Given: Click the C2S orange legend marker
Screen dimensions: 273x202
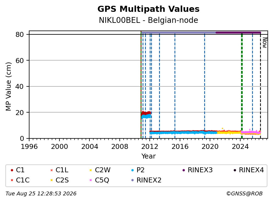Looking at the screenshot, I should pos(51,180).
